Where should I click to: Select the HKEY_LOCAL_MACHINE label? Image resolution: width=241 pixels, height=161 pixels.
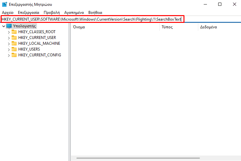[39, 43]
